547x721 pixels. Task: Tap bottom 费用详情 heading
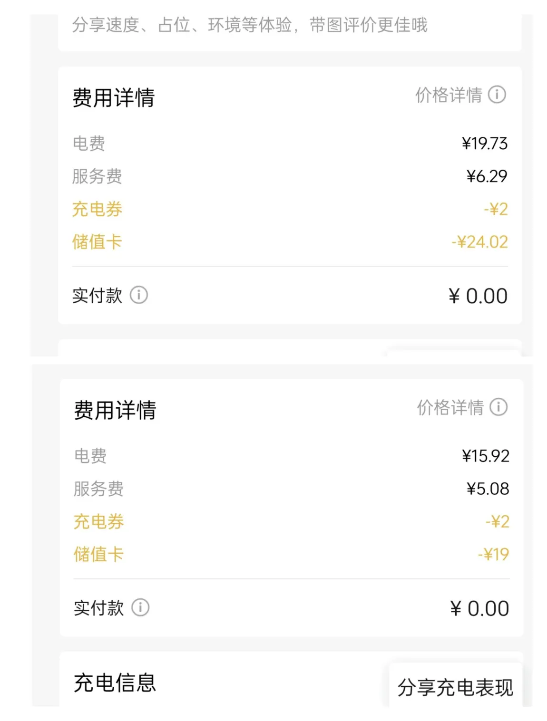(115, 410)
